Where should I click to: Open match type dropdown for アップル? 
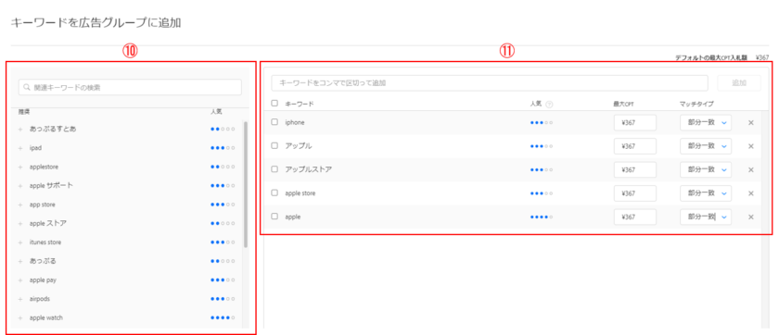click(x=706, y=146)
